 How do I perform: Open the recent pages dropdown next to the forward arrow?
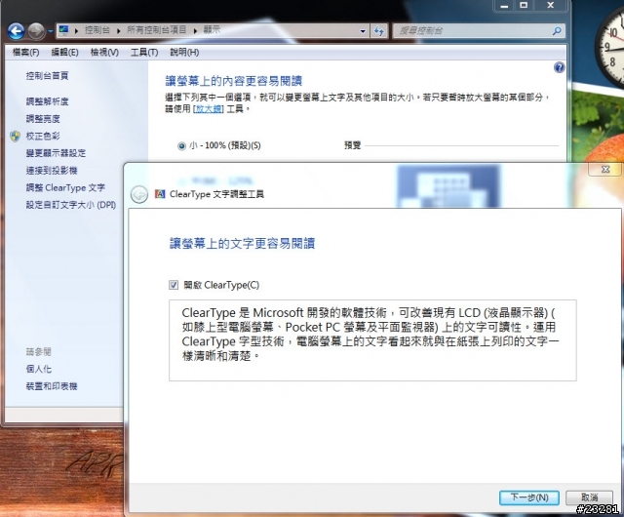click(x=50, y=31)
